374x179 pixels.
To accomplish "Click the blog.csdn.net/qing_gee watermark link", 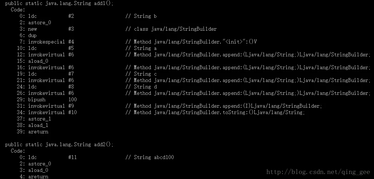I will [318, 172].
